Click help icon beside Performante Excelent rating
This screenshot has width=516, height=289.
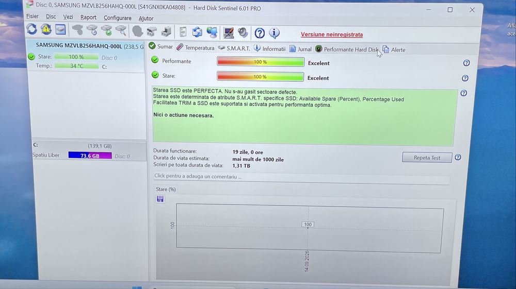click(x=466, y=63)
